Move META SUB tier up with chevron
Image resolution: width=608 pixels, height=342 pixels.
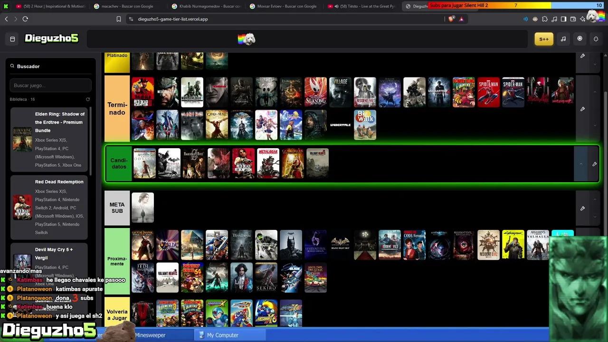[595, 199]
